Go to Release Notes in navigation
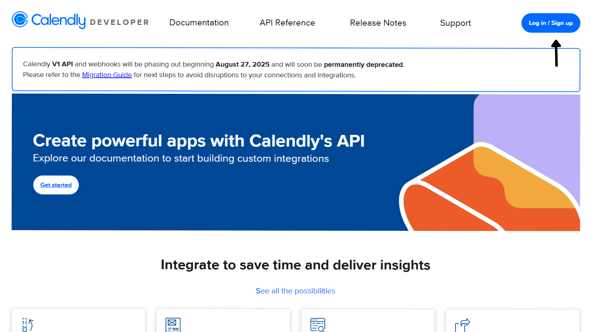Screen dimensions: 591x332 point(378,23)
